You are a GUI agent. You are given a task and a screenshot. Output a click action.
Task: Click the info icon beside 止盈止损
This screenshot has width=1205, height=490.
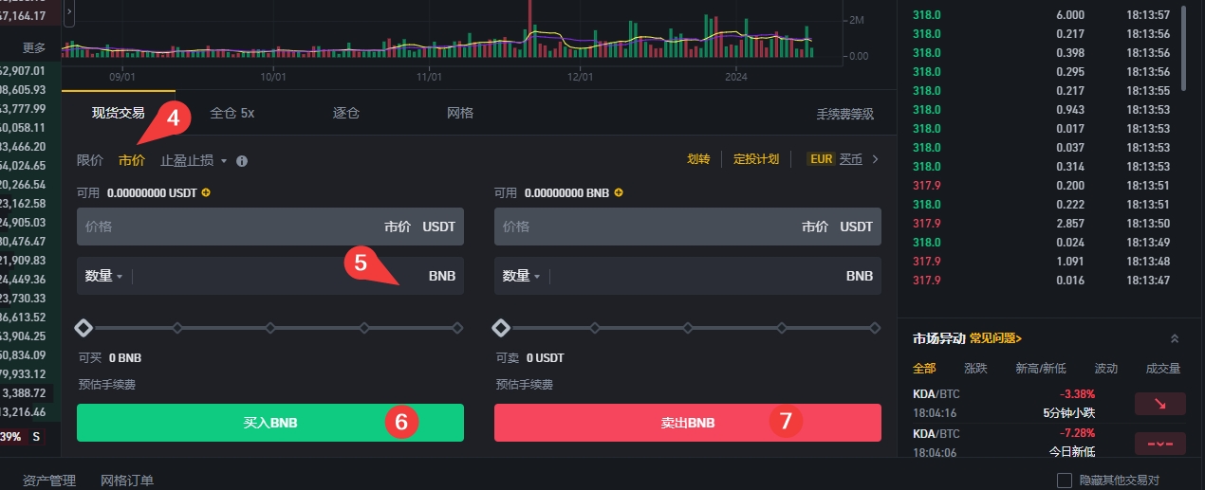(x=242, y=161)
